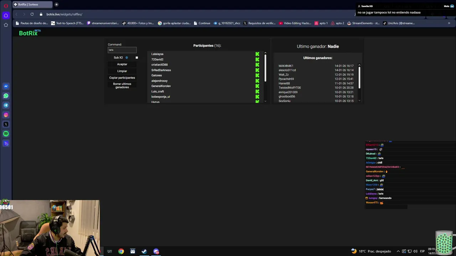Image resolution: width=456 pixels, height=256 pixels.
Task: Switch to the BotRix | Sorteos tab
Action: [33, 5]
